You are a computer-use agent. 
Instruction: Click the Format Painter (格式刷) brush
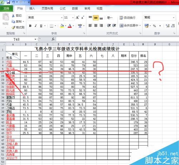(x=13, y=27)
